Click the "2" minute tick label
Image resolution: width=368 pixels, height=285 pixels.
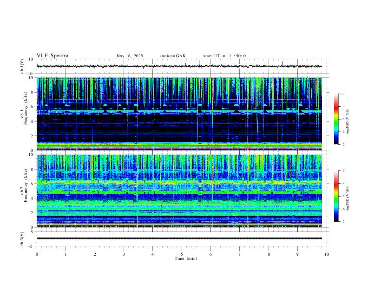pyautogui.click(x=95, y=254)
